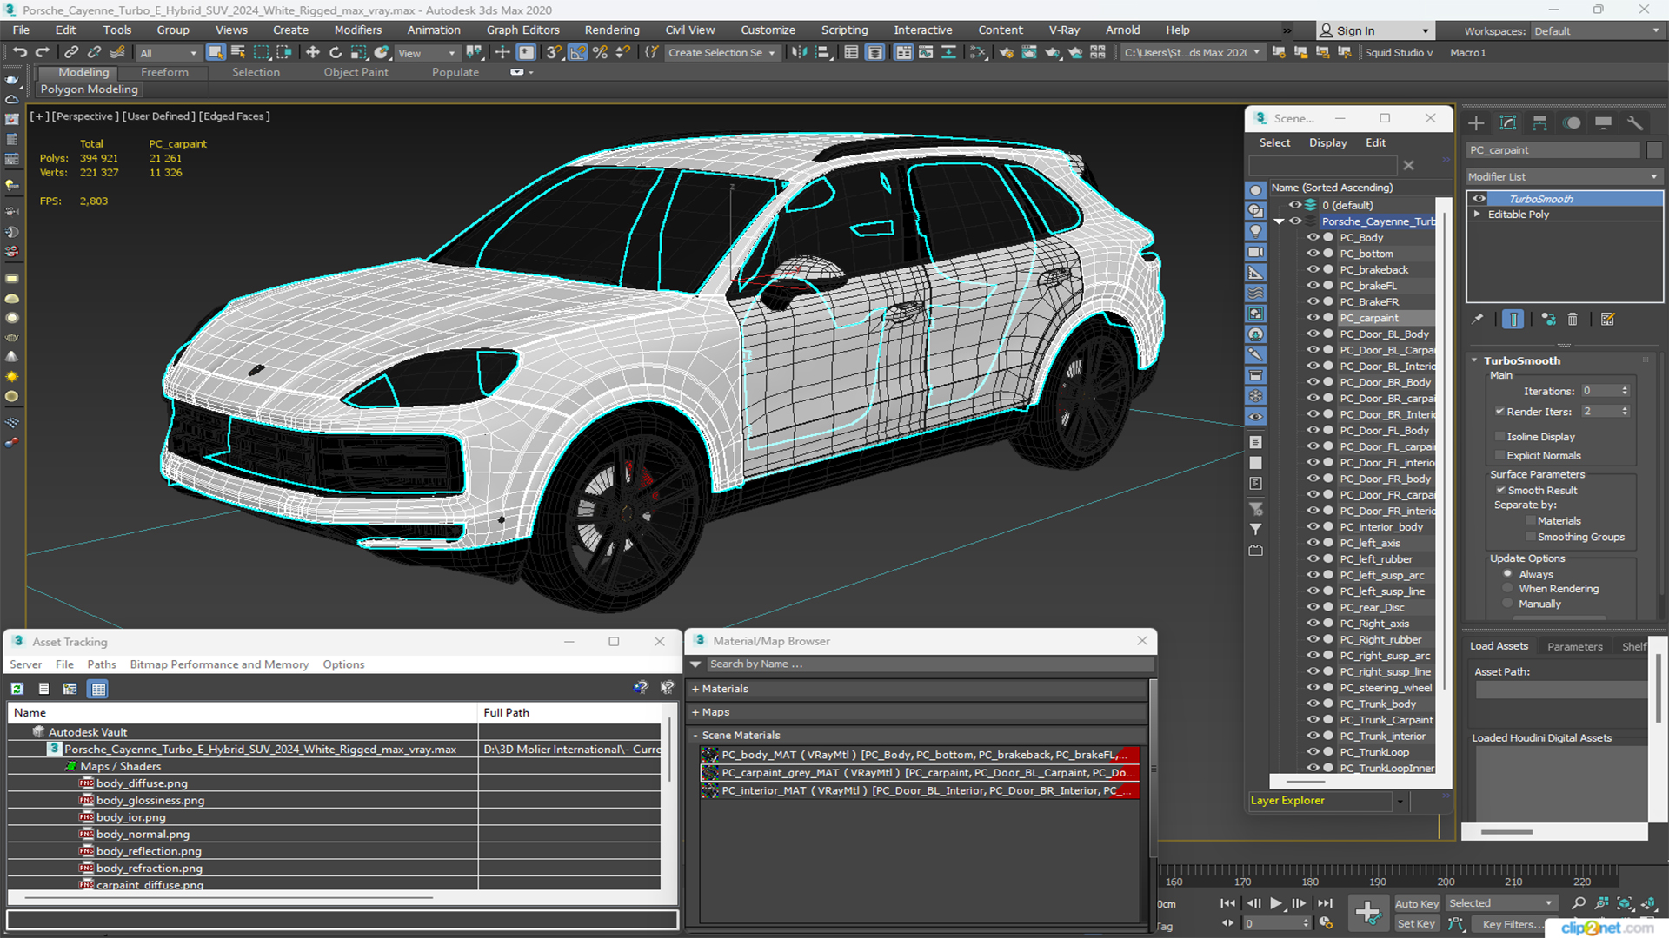Click the Parameters tab in Houdini panel

[1574, 646]
